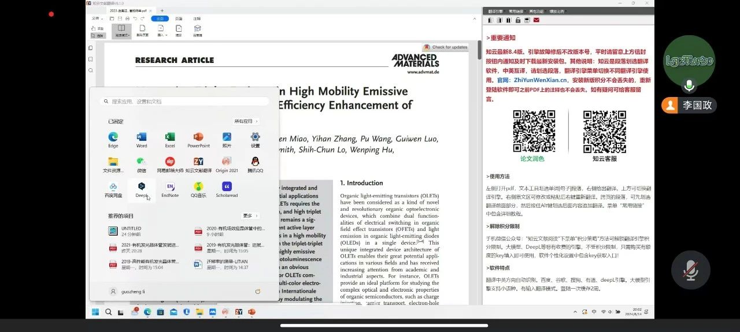The height and width of the screenshot is (332, 740).
Task: Click the print icon in quick toolbar
Action: point(127,18)
